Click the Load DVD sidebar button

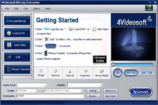pyautogui.click(x=17, y=33)
